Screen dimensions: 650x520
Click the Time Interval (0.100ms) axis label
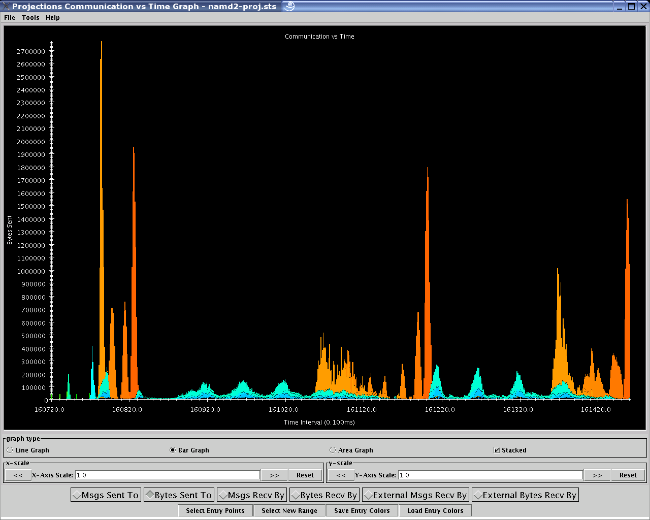click(x=319, y=422)
